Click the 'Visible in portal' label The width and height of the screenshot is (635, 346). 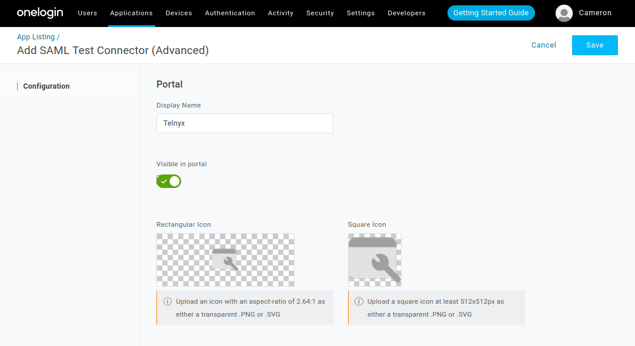[182, 164]
